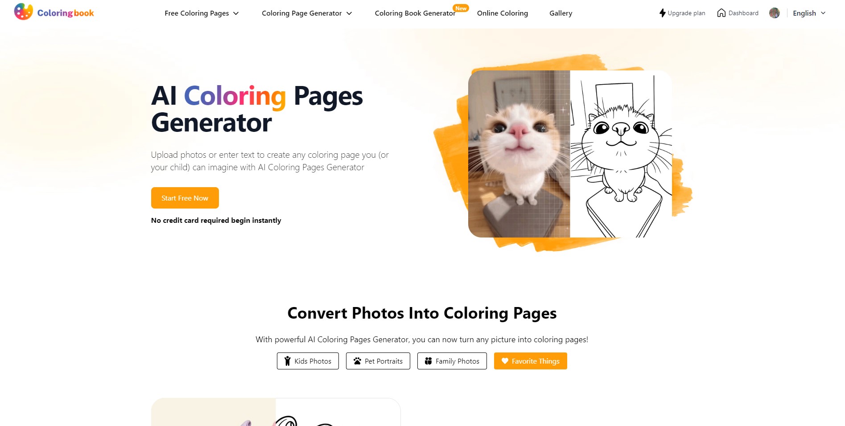The image size is (845, 426).
Task: Open the Coloring Book Generator menu item
Action: [x=415, y=13]
